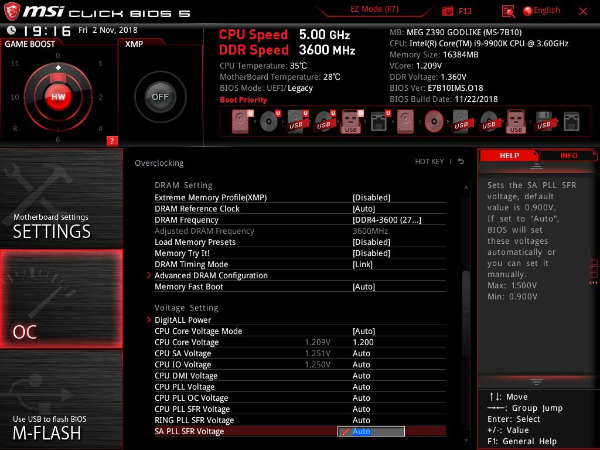Select the UEFI USB key boot device

click(x=352, y=121)
